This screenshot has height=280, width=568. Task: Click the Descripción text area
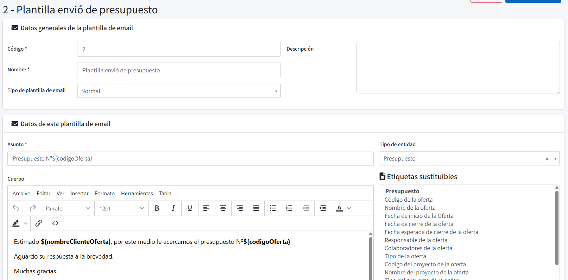pyautogui.click(x=458, y=68)
